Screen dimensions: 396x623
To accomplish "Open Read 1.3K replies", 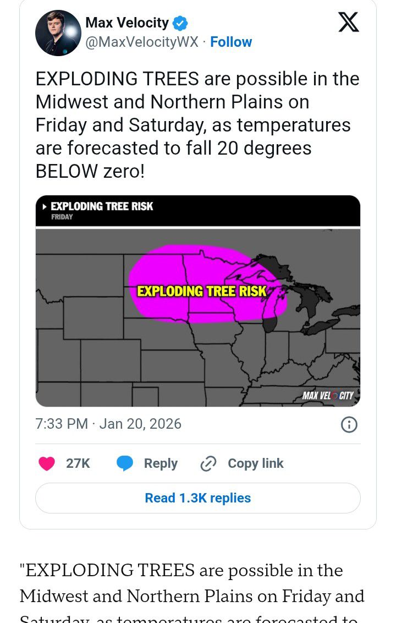I will [x=197, y=498].
